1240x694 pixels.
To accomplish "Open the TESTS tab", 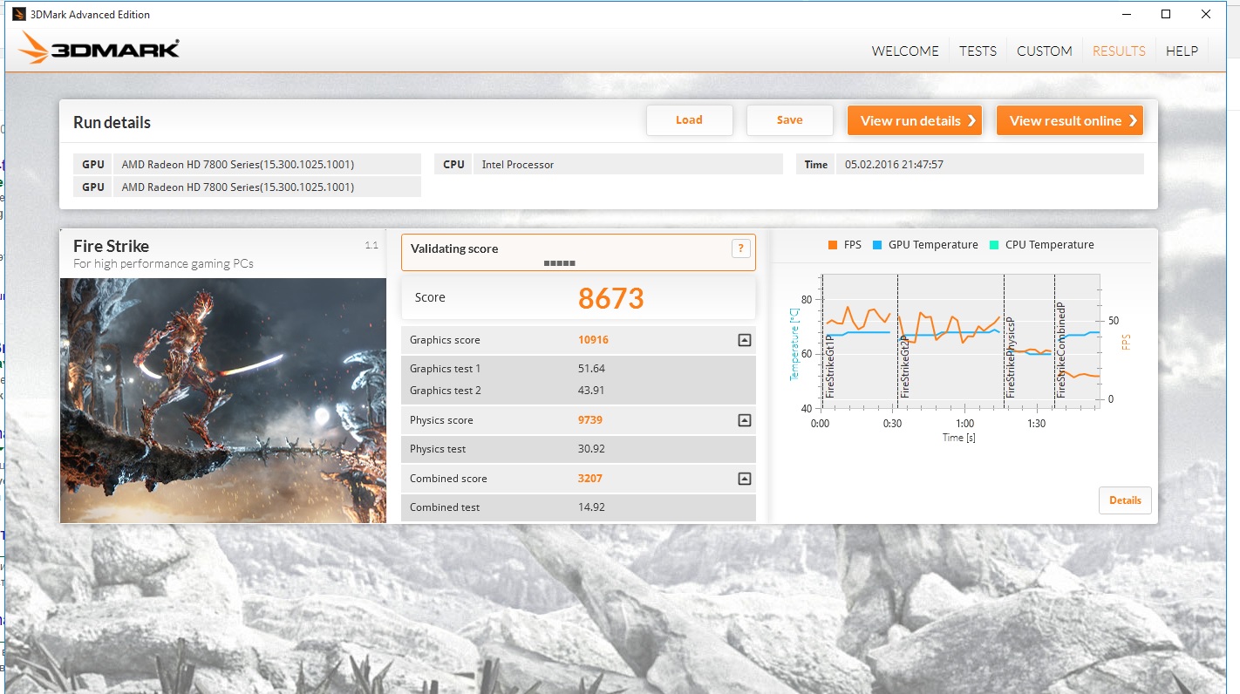I will [978, 51].
